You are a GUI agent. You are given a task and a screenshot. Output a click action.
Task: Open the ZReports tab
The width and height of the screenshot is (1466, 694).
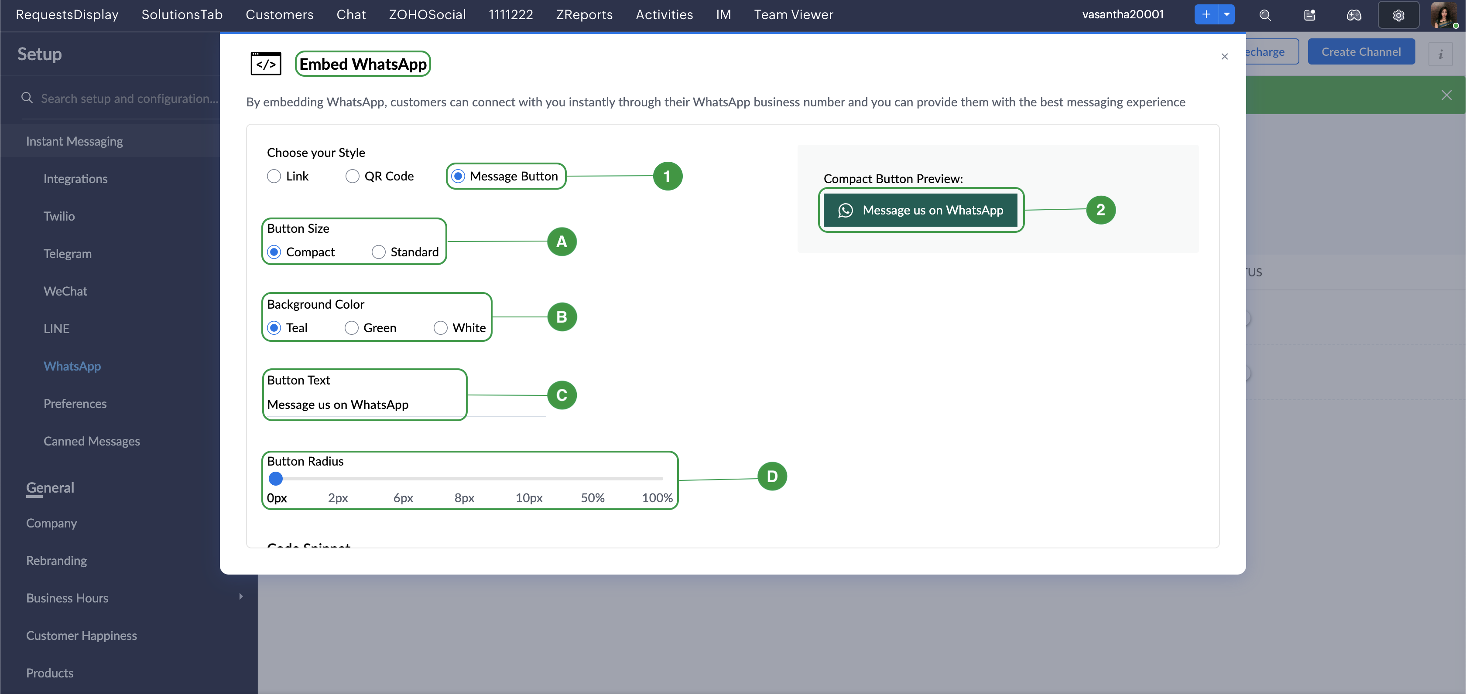(x=584, y=15)
